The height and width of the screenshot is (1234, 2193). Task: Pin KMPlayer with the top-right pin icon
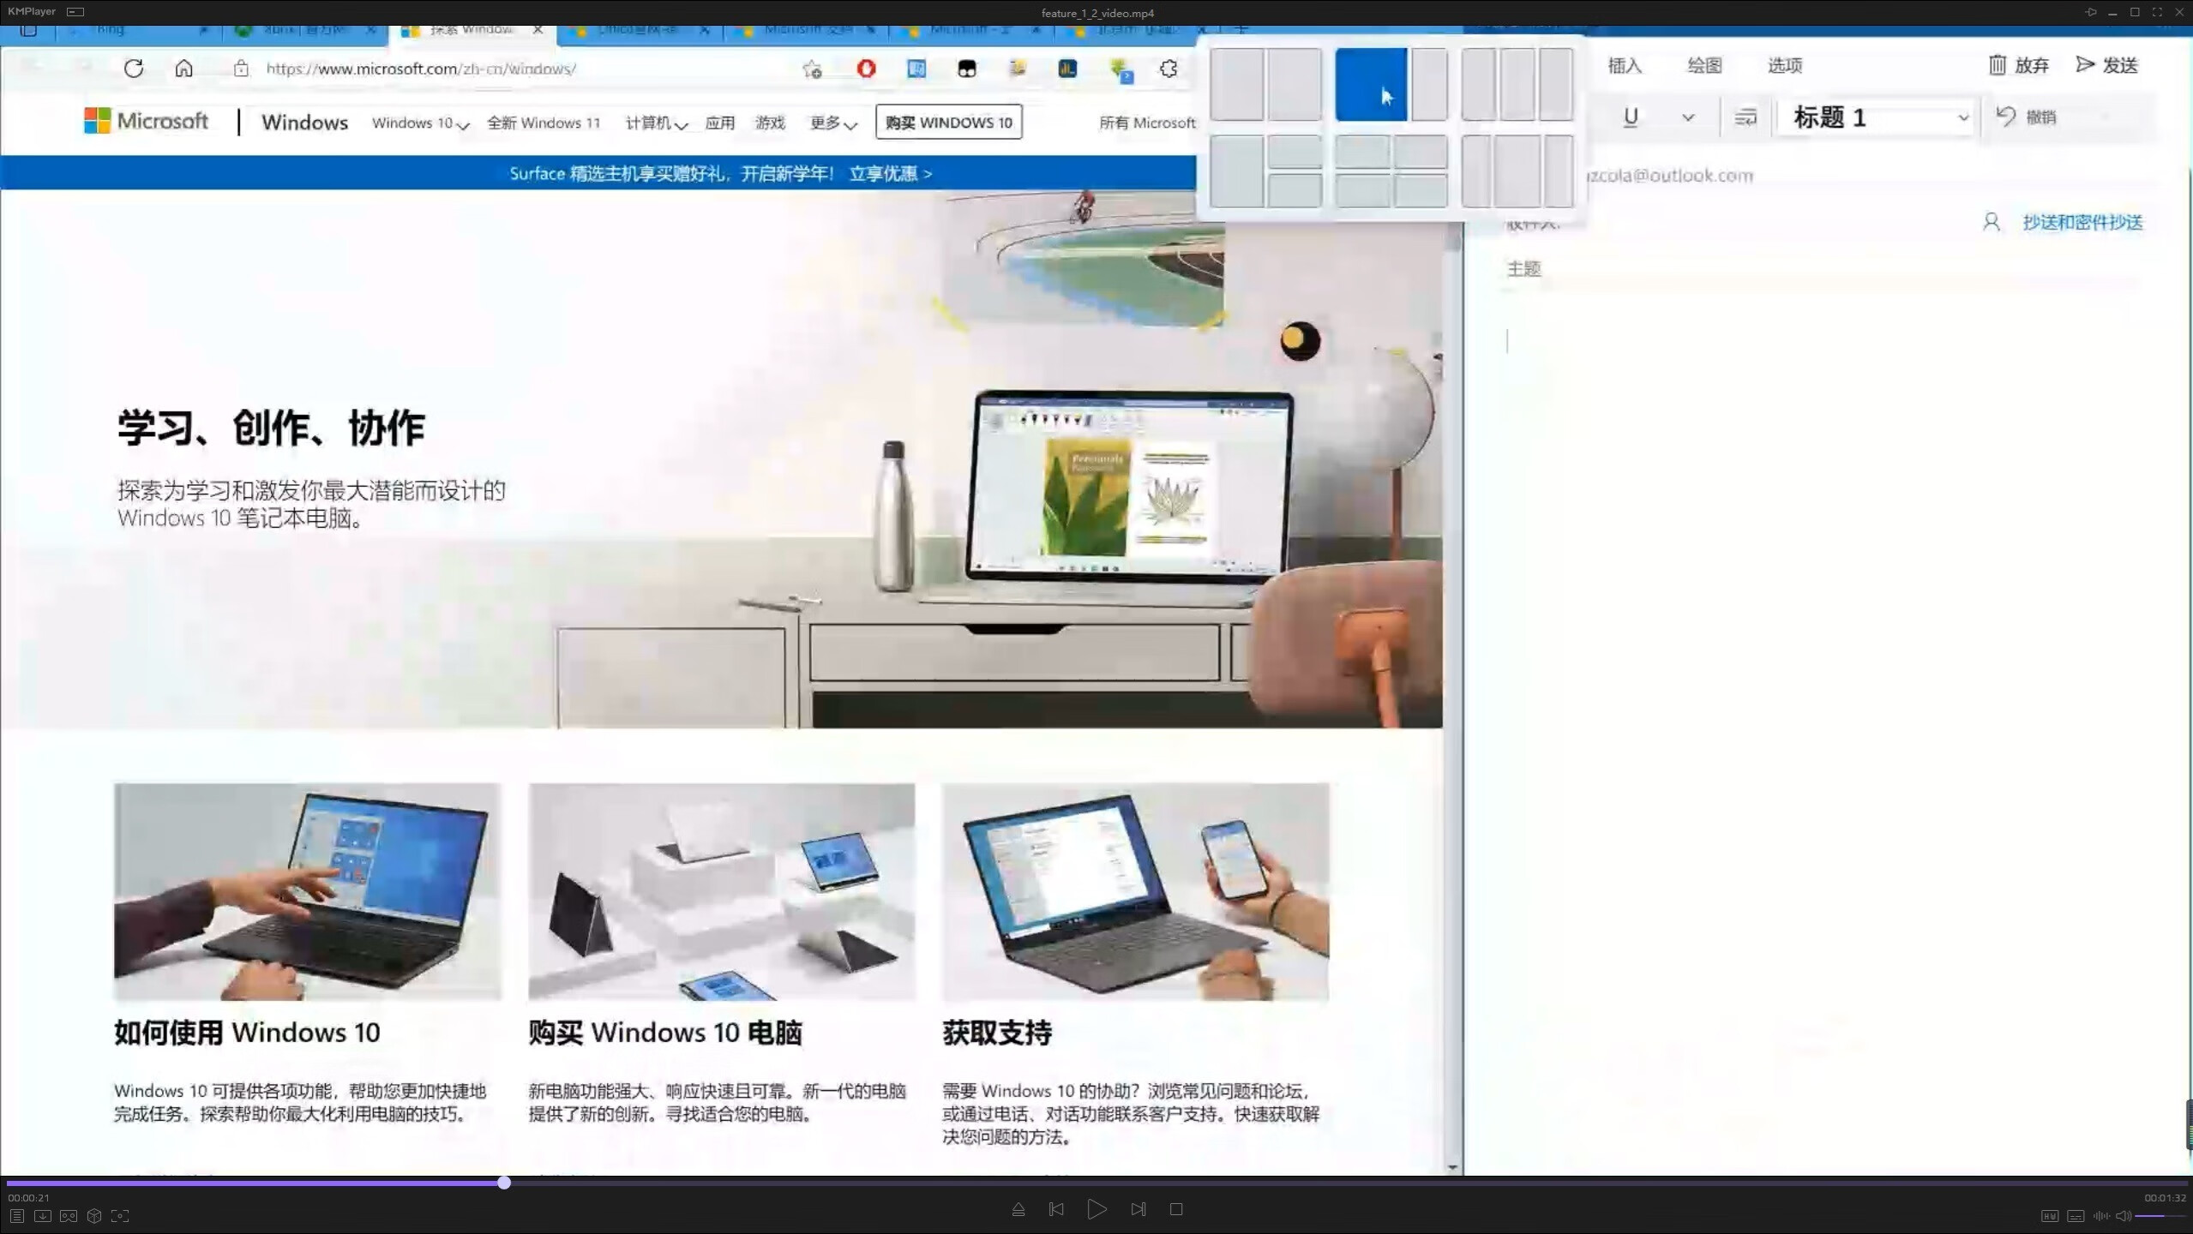pos(2091,12)
